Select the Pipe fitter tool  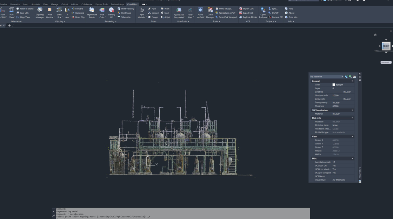coord(152,8)
